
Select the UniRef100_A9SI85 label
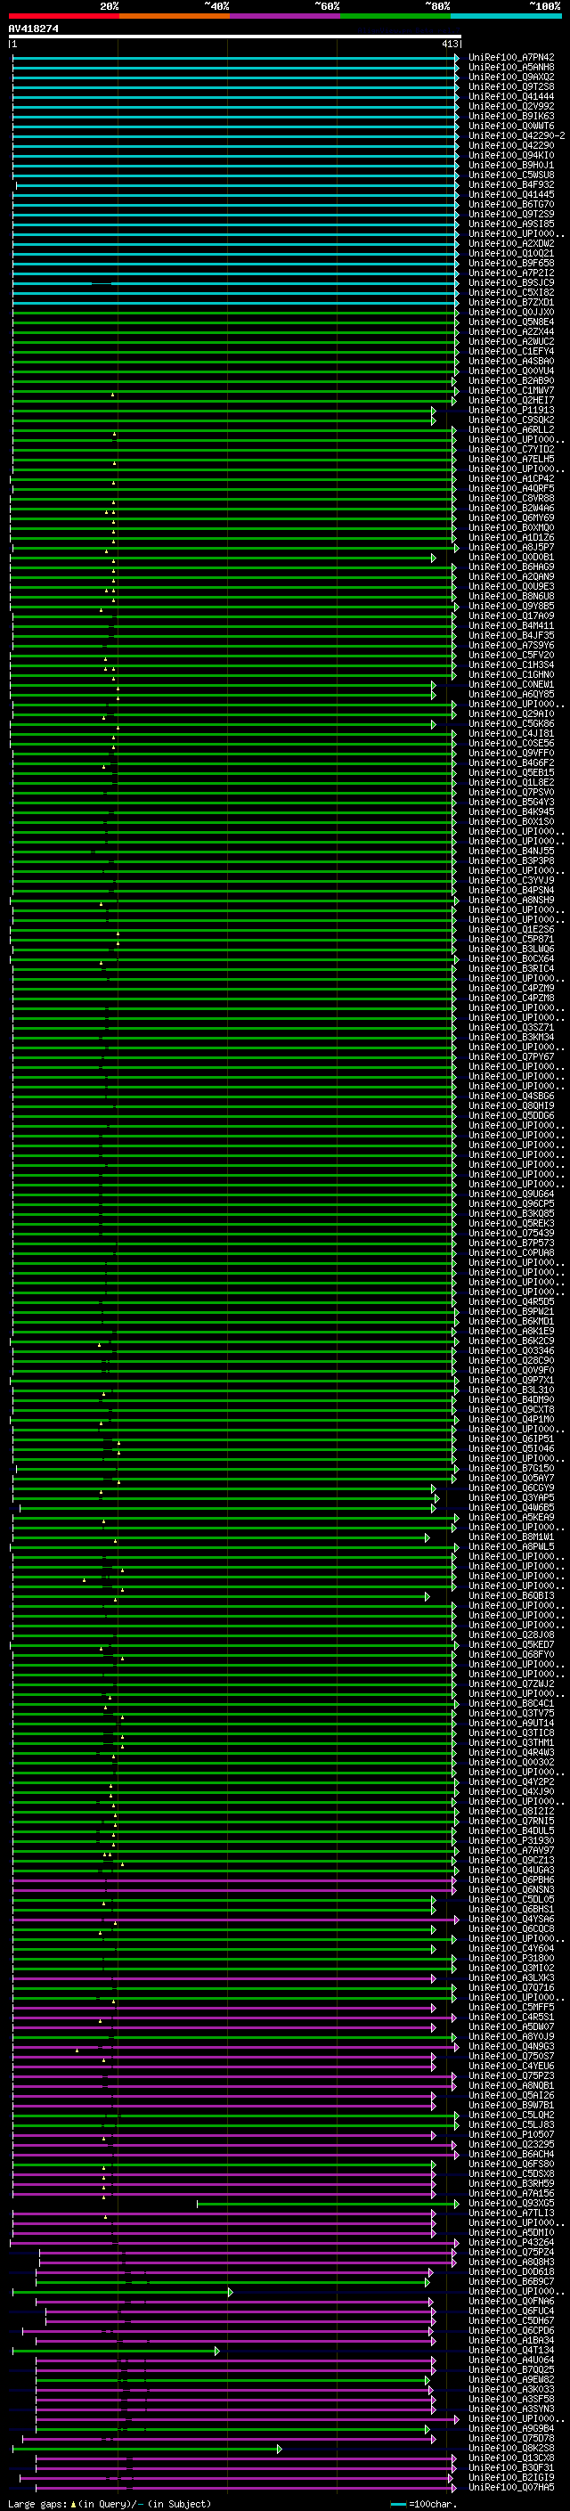click(x=510, y=224)
